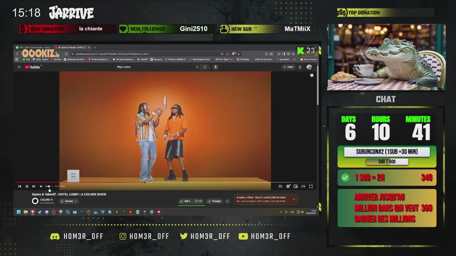Open the COLORS channel avatar
The height and width of the screenshot is (256, 456).
tap(35, 201)
